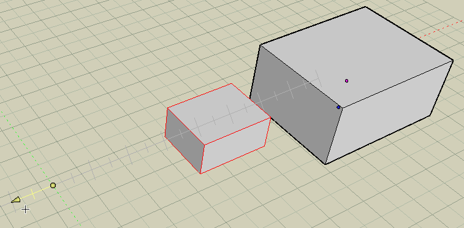464x228 pixels.
Task: Select the yellow triangular arrow handle
Action: (16, 200)
